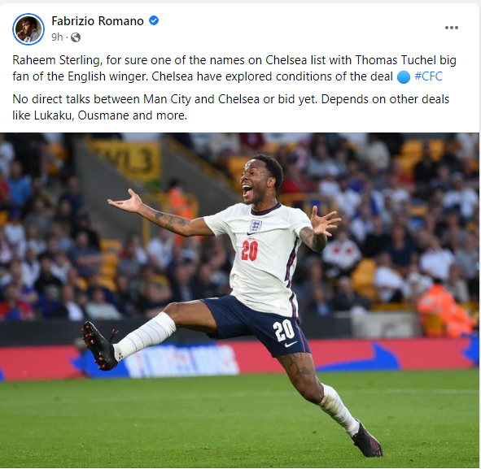Click the England crest on the jersey
Viewport: 481px width, 469px height.
coord(256,226)
